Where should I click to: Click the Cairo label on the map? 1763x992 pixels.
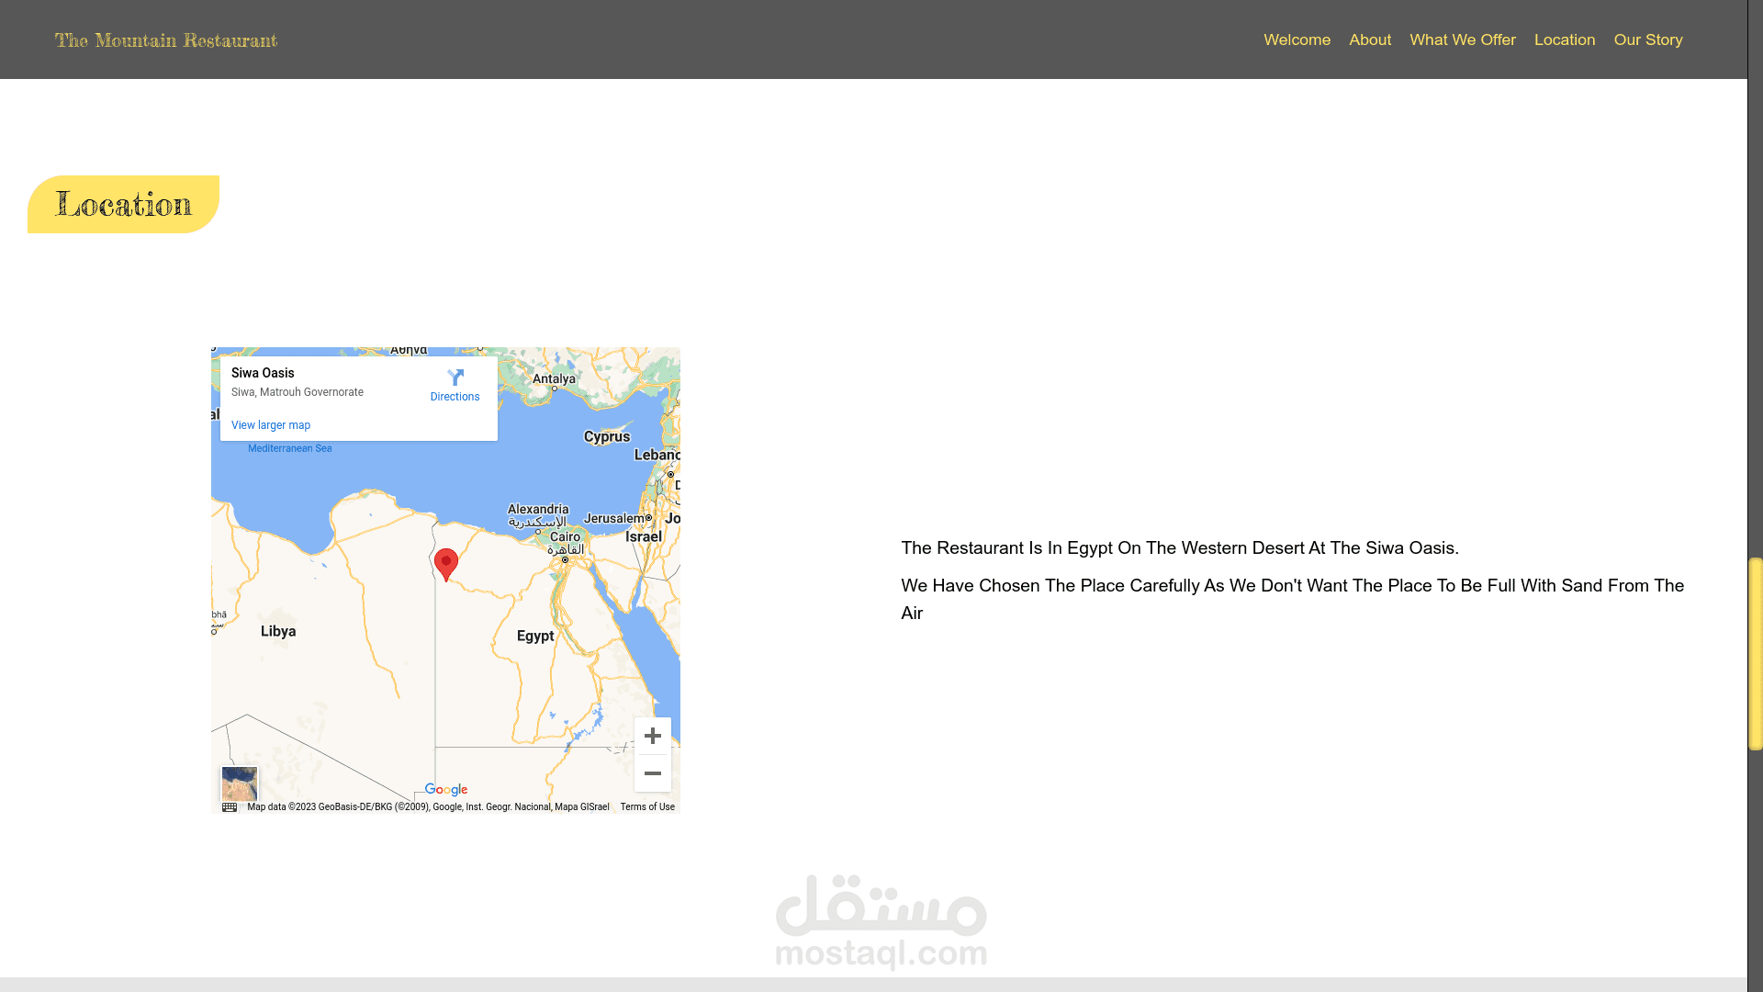coord(566,537)
